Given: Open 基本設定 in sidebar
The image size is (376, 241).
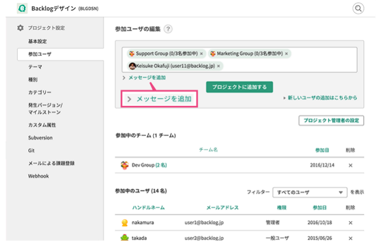Looking at the screenshot, I should [37, 41].
